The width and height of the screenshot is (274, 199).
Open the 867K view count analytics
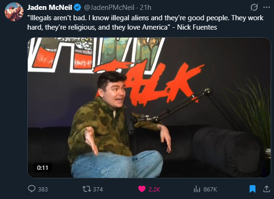[210, 190]
